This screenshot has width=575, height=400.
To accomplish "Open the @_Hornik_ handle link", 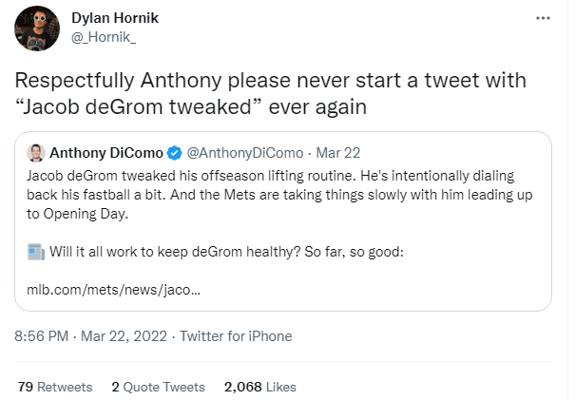I will (103, 36).
